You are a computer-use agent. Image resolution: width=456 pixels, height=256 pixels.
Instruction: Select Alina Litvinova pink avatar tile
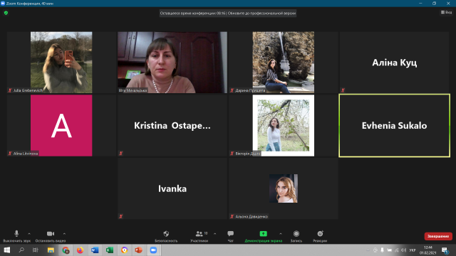pos(61,125)
